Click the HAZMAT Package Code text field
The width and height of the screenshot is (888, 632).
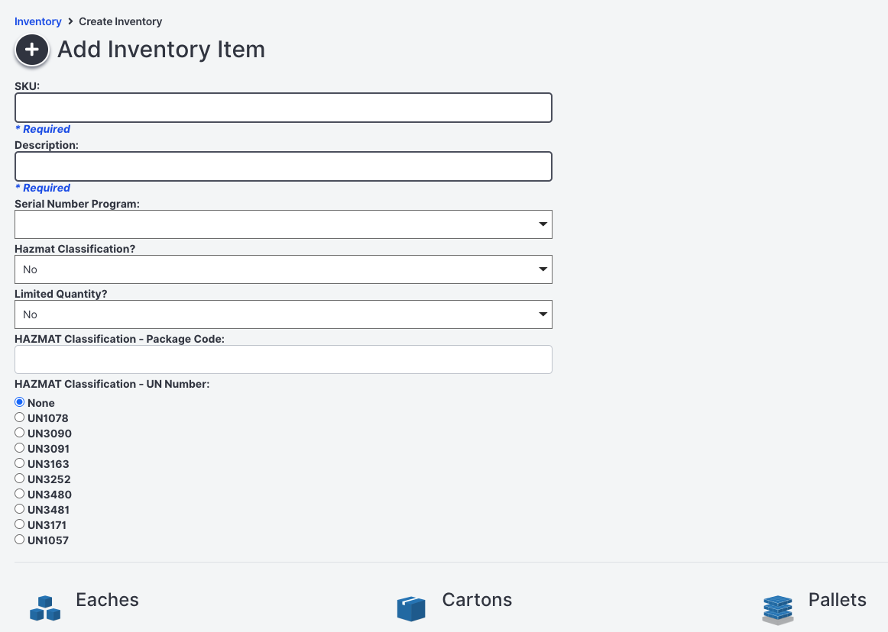pos(283,360)
